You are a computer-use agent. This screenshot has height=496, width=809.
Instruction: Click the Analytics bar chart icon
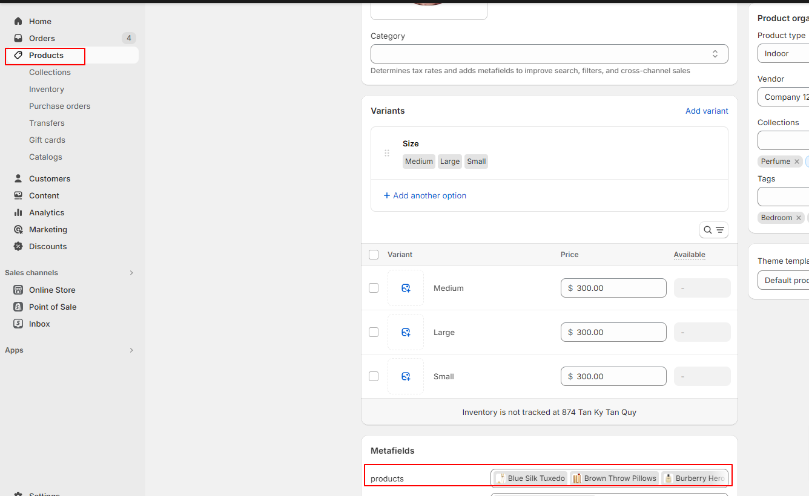click(18, 212)
